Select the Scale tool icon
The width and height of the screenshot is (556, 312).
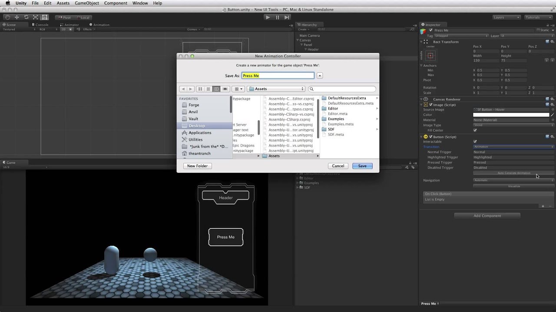point(35,17)
